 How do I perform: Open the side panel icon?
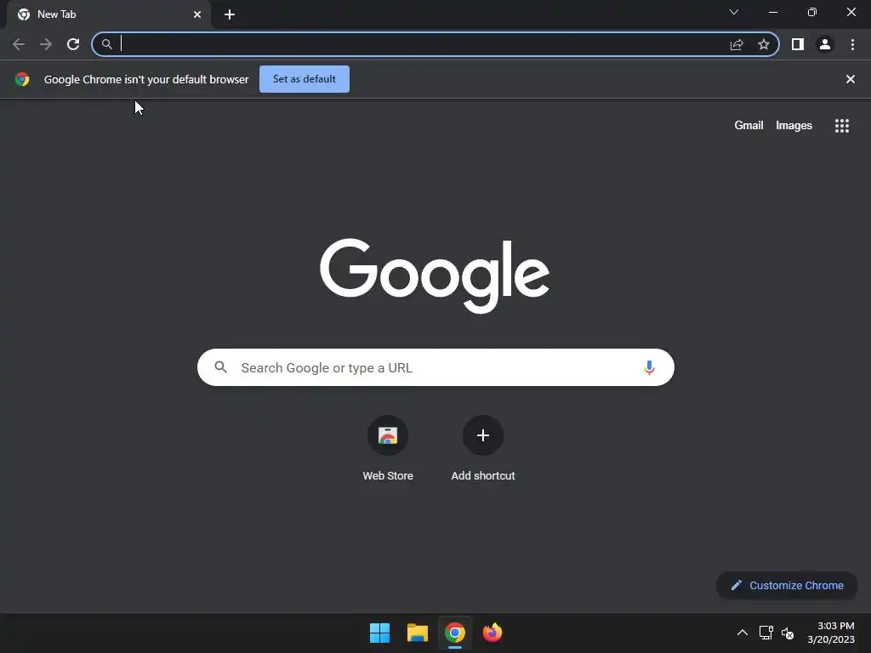798,44
